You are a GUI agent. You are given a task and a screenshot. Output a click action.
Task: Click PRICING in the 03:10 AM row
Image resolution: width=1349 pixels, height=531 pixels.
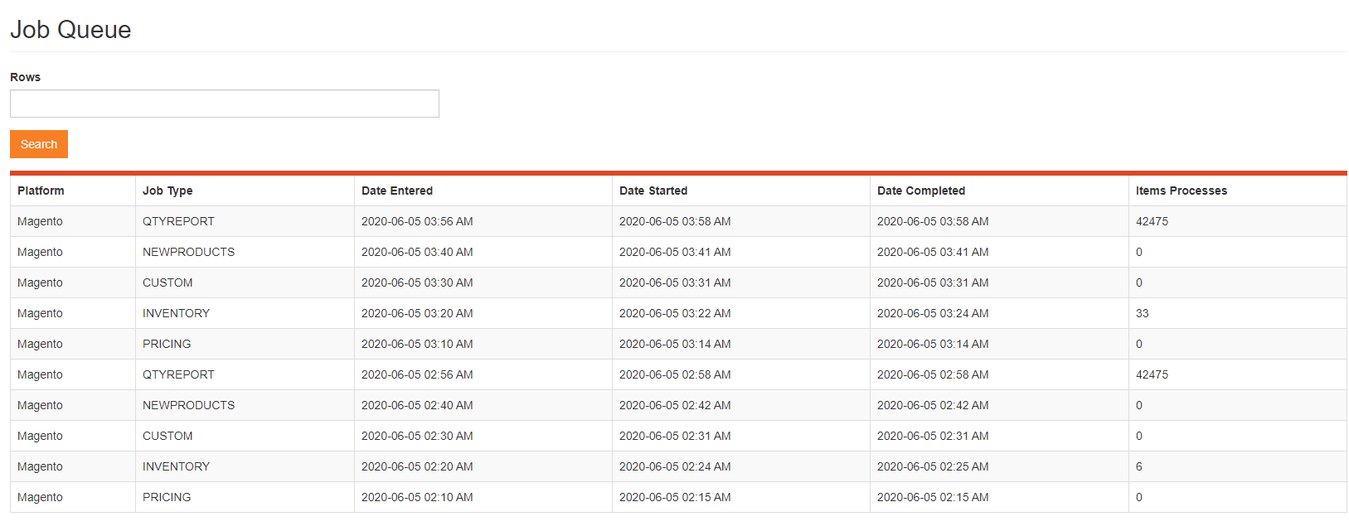pyautogui.click(x=167, y=344)
